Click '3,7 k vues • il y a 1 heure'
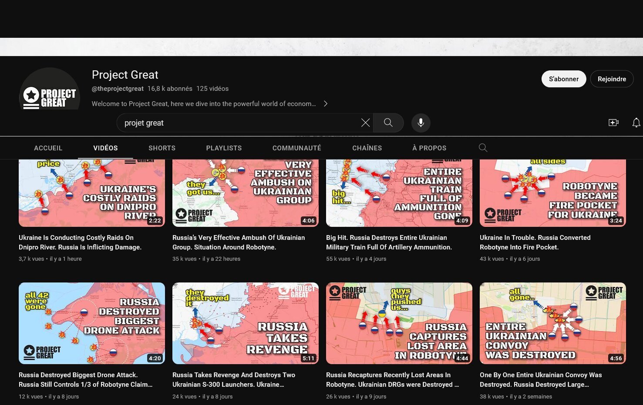The height and width of the screenshot is (405, 643). (x=50, y=259)
